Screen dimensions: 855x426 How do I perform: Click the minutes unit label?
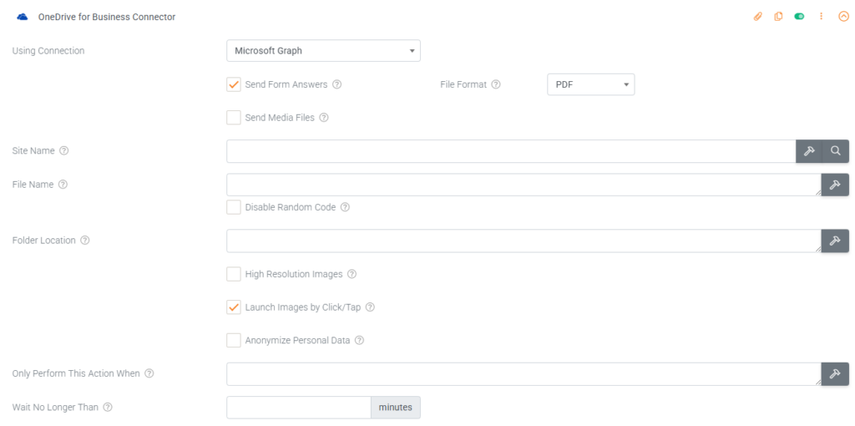(396, 408)
